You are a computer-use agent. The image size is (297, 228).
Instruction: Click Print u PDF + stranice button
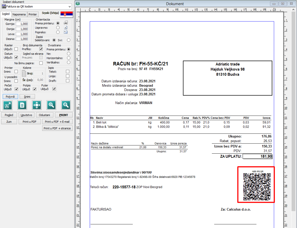57,128
